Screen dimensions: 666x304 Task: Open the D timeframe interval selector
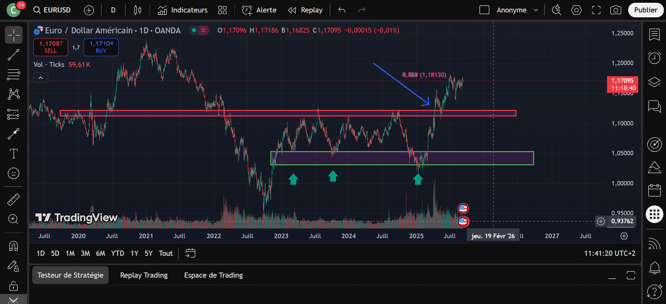click(113, 10)
